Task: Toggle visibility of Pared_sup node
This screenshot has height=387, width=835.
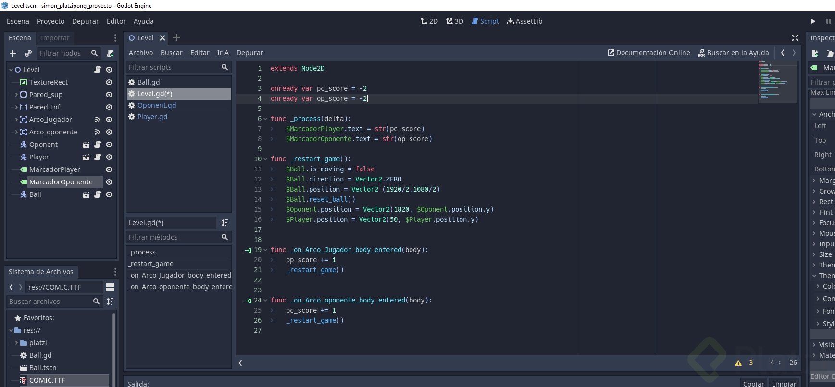Action: (x=109, y=95)
